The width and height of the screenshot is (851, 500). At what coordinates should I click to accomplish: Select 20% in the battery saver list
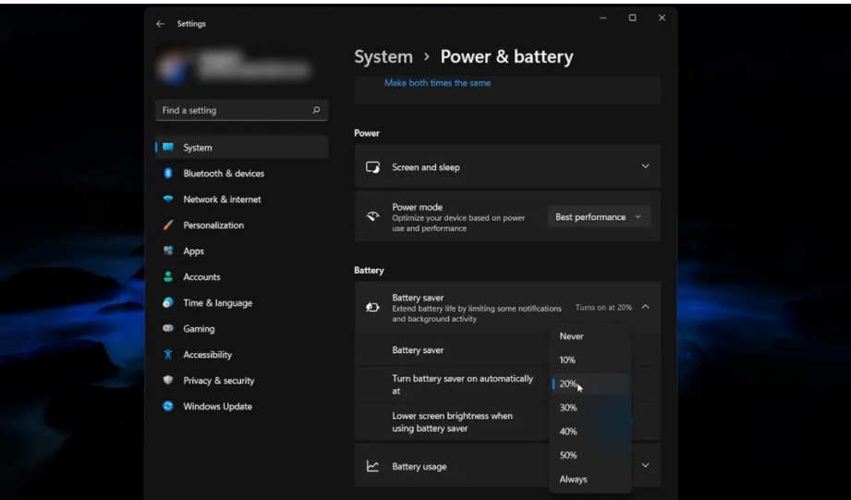[x=590, y=384]
